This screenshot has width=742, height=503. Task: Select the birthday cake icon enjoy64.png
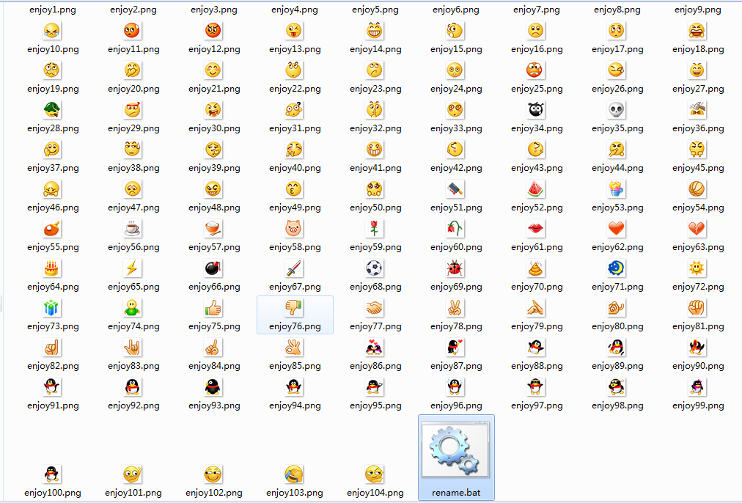[51, 268]
